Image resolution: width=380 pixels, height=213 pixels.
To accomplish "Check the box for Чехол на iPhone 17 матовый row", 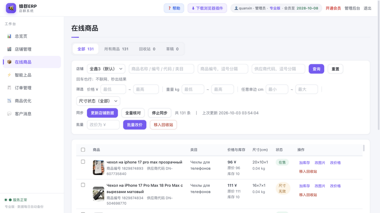I will (83, 185).
